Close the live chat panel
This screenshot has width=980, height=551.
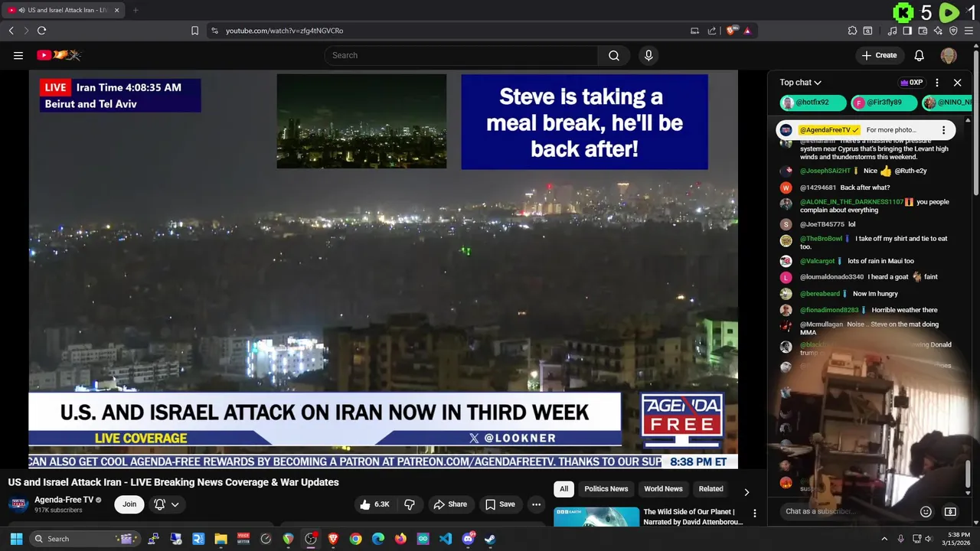957,83
